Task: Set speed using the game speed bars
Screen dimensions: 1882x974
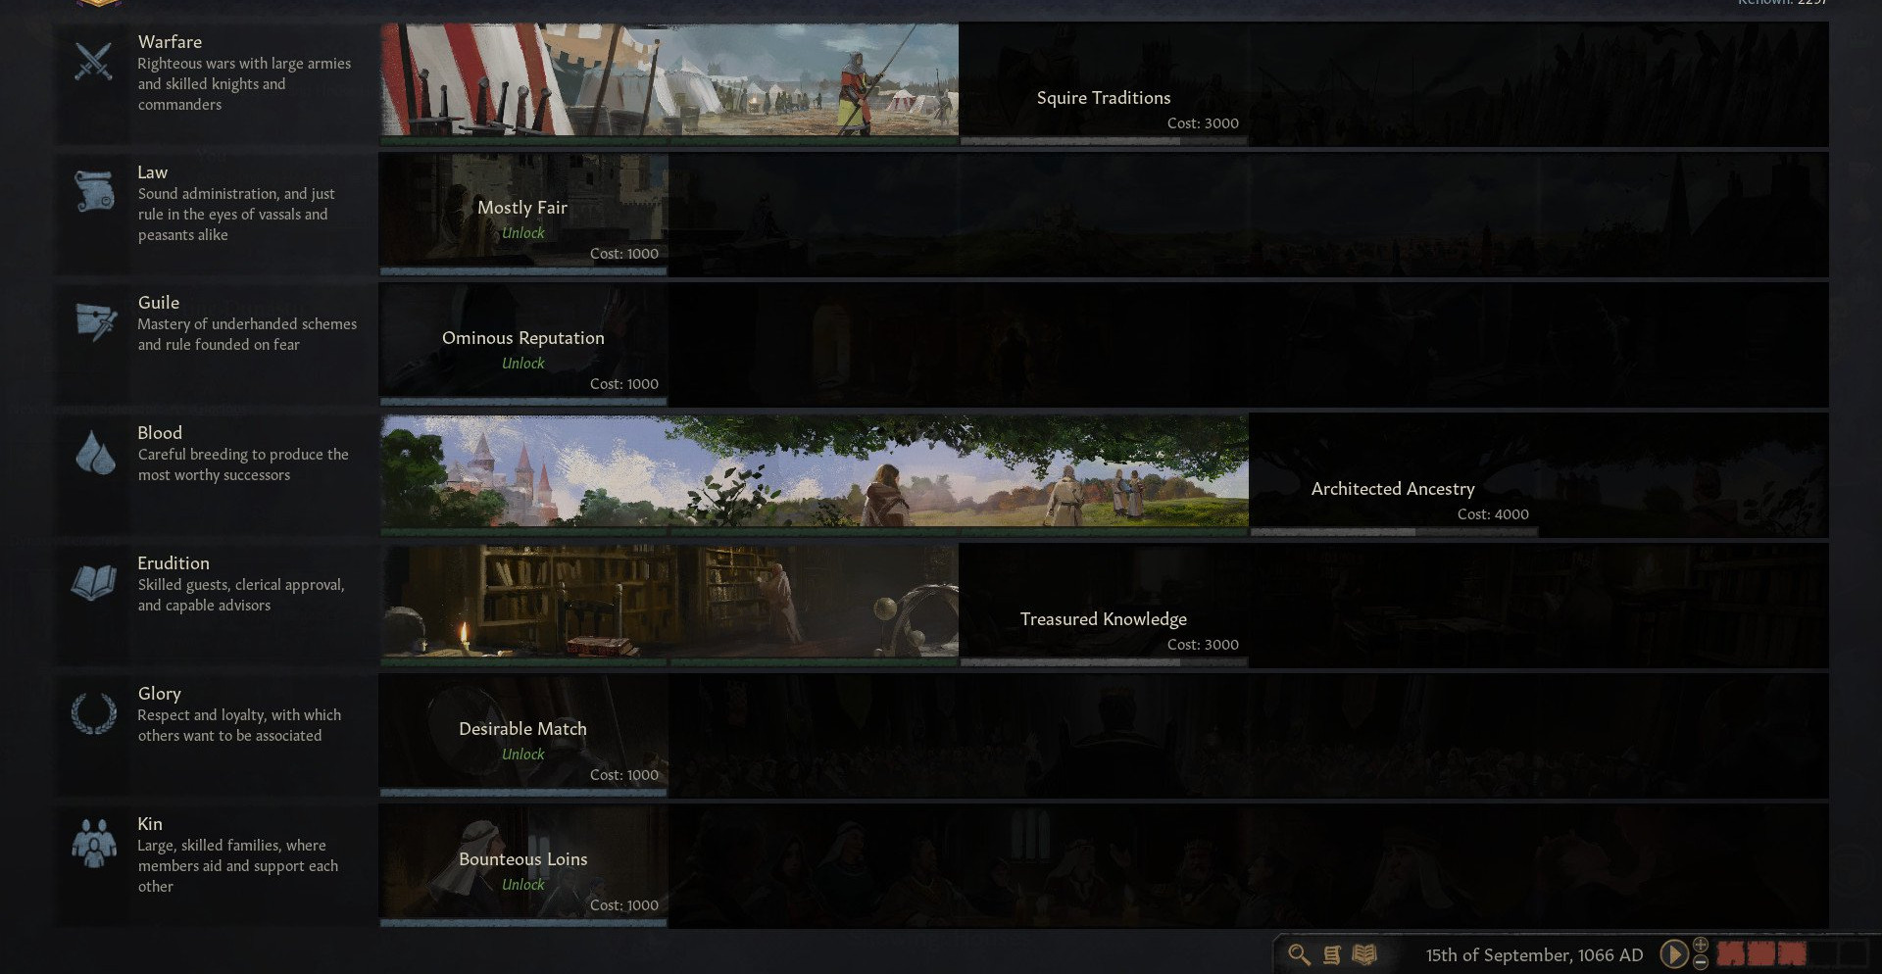Action: point(1792,953)
